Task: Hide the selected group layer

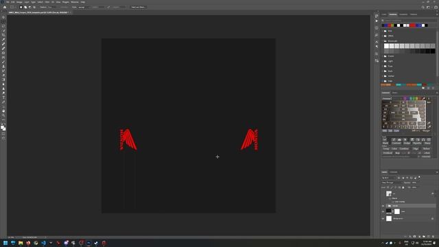Action: click(x=383, y=206)
